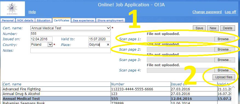The image size is (240, 104).
Task: Delete the current certificate
Action: [x=227, y=28]
